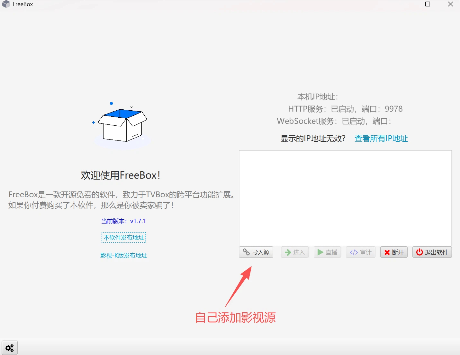
Task: Minimize the FreeBox window
Action: click(406, 4)
